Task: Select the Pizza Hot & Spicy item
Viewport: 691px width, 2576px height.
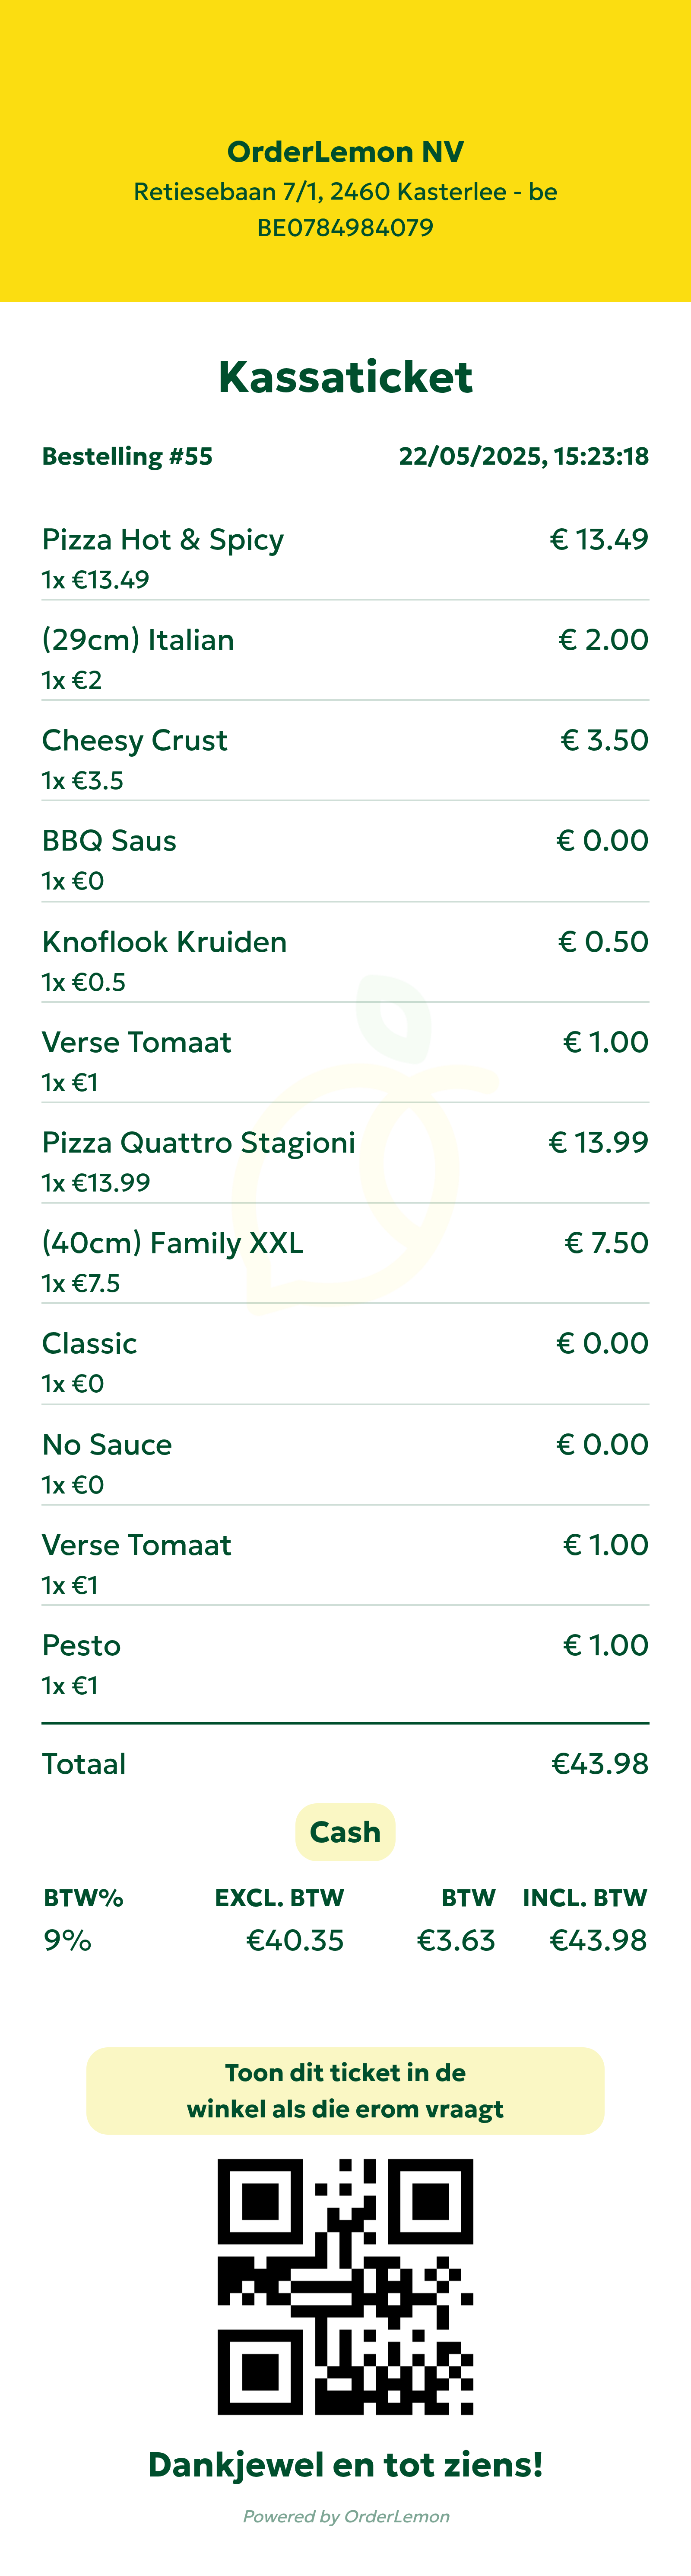Action: click(x=163, y=540)
